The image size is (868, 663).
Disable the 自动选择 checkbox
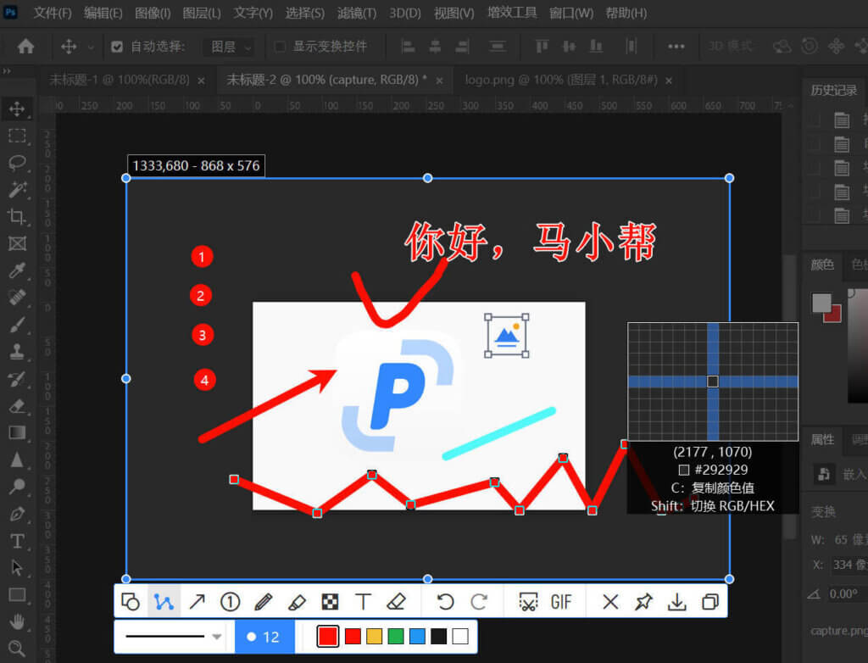click(116, 47)
